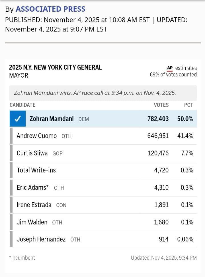Screen dimensions: 205x277
Task: Click the Curtis Sliwa candidate name
Action: click(x=32, y=153)
